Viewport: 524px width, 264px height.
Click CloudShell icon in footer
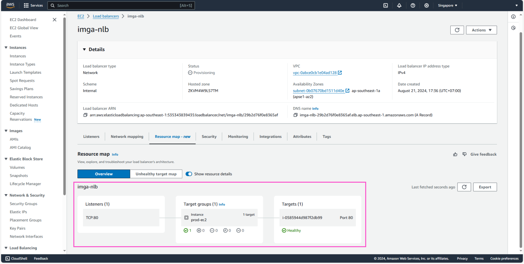[8, 259]
